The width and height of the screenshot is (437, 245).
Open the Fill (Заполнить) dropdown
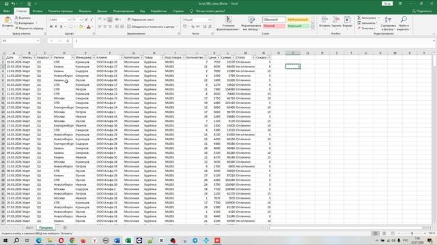(367, 23)
